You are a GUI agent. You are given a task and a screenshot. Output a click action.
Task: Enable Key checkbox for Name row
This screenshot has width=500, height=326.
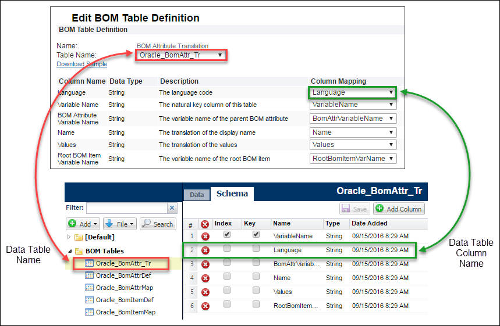(256, 277)
